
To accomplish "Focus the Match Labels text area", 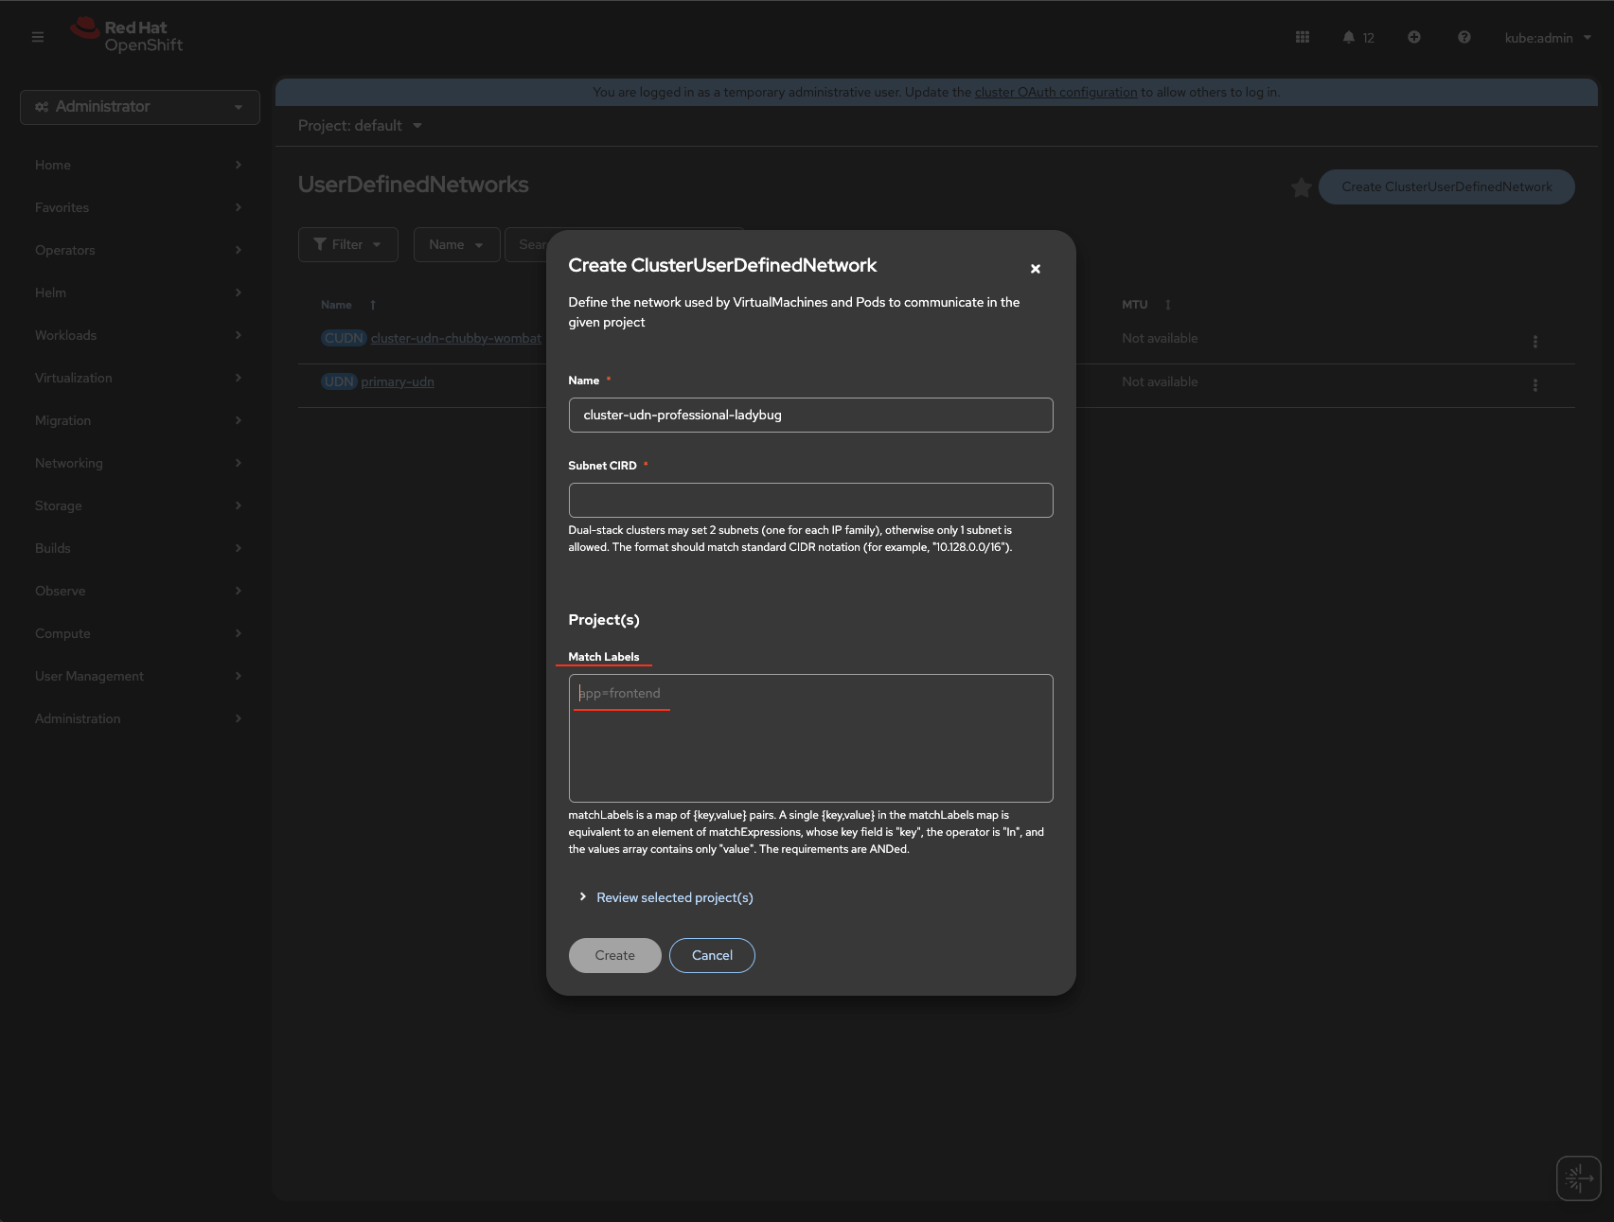I will coord(810,738).
